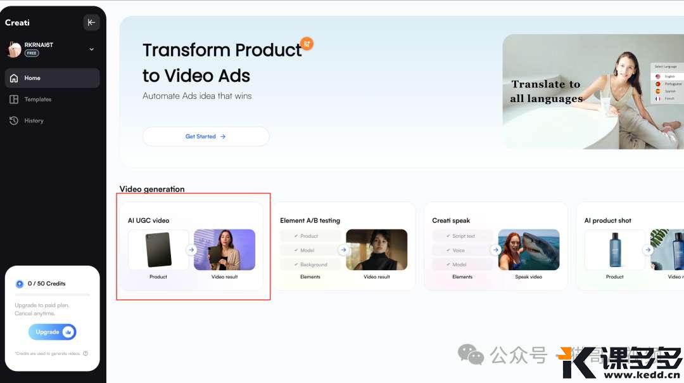Open the AI UGC video card
The width and height of the screenshot is (684, 383).
(192, 246)
